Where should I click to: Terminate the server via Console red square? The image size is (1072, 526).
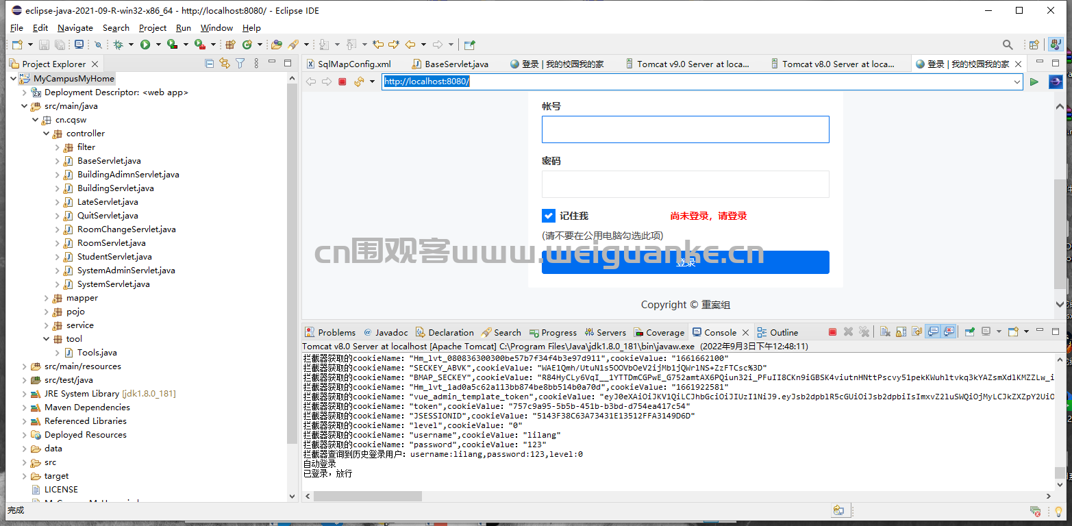832,332
